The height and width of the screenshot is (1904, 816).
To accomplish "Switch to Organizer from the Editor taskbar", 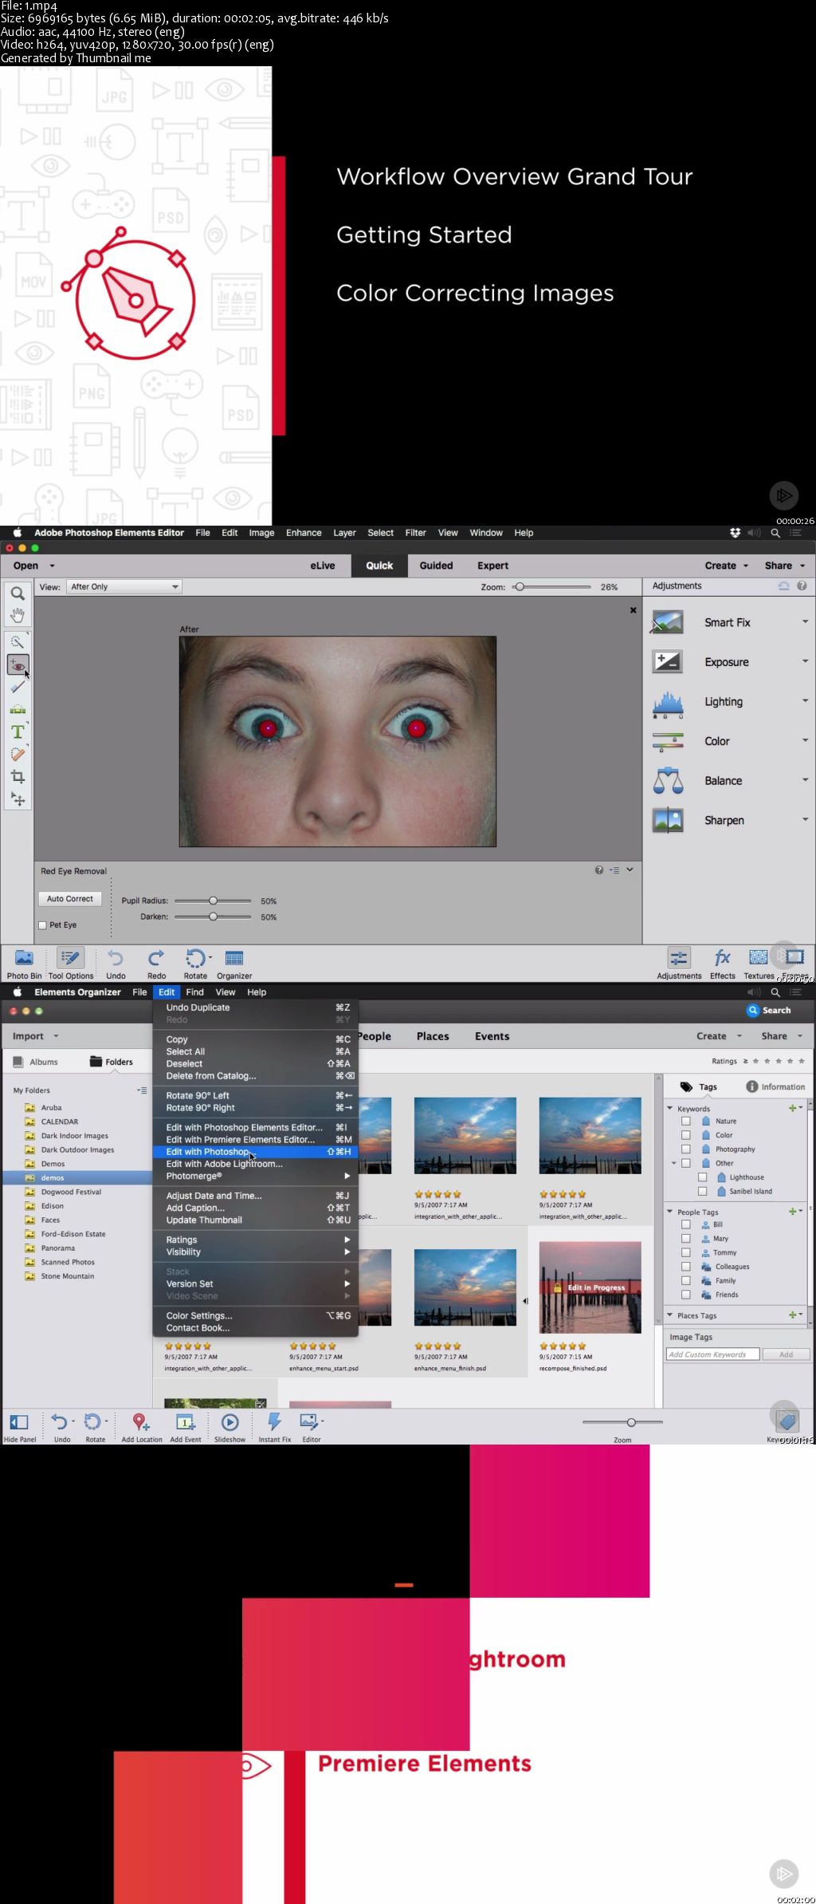I will 234,964.
